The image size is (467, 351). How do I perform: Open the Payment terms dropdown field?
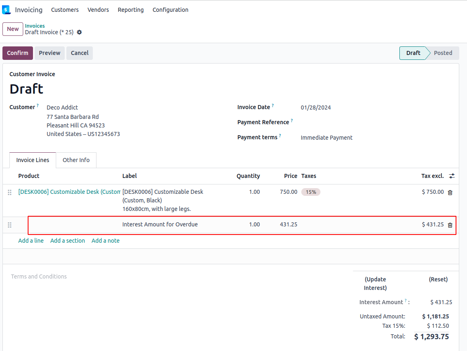coord(327,138)
